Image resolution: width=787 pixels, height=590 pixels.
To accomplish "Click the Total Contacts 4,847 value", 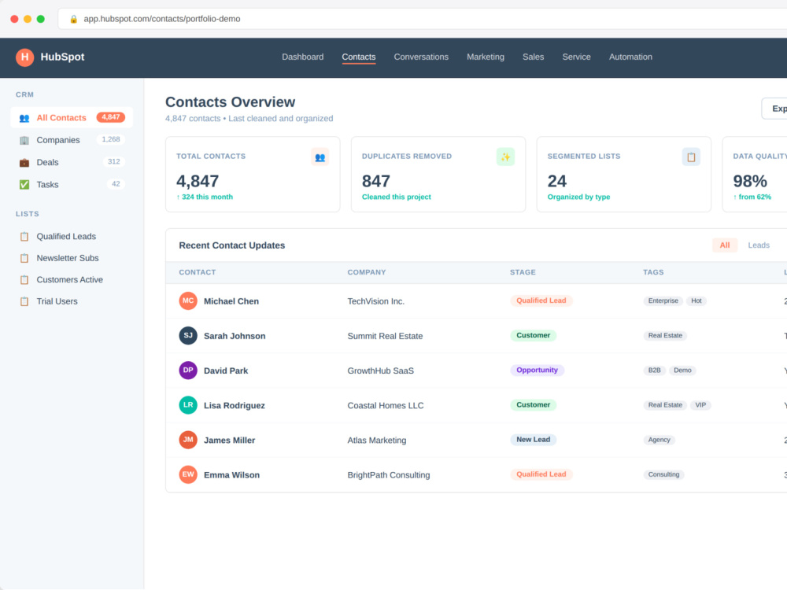I will coord(198,181).
